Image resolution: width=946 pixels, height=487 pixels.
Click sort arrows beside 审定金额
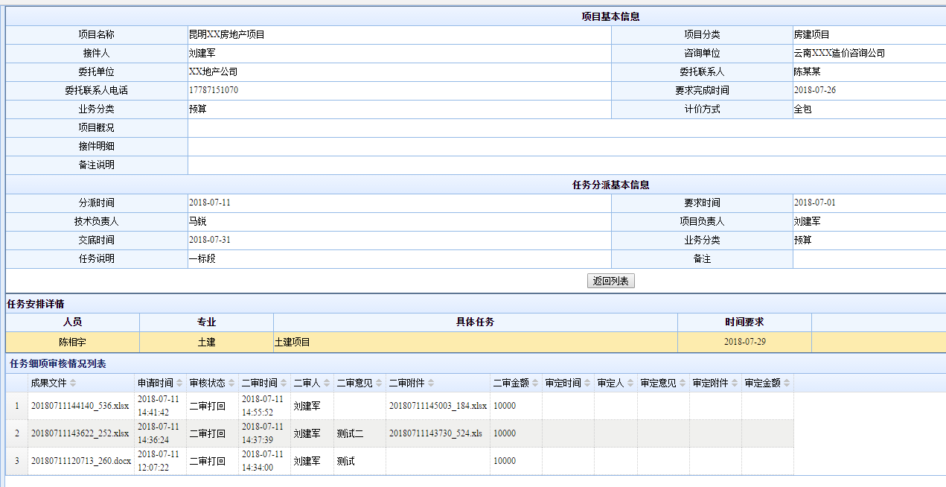787,383
